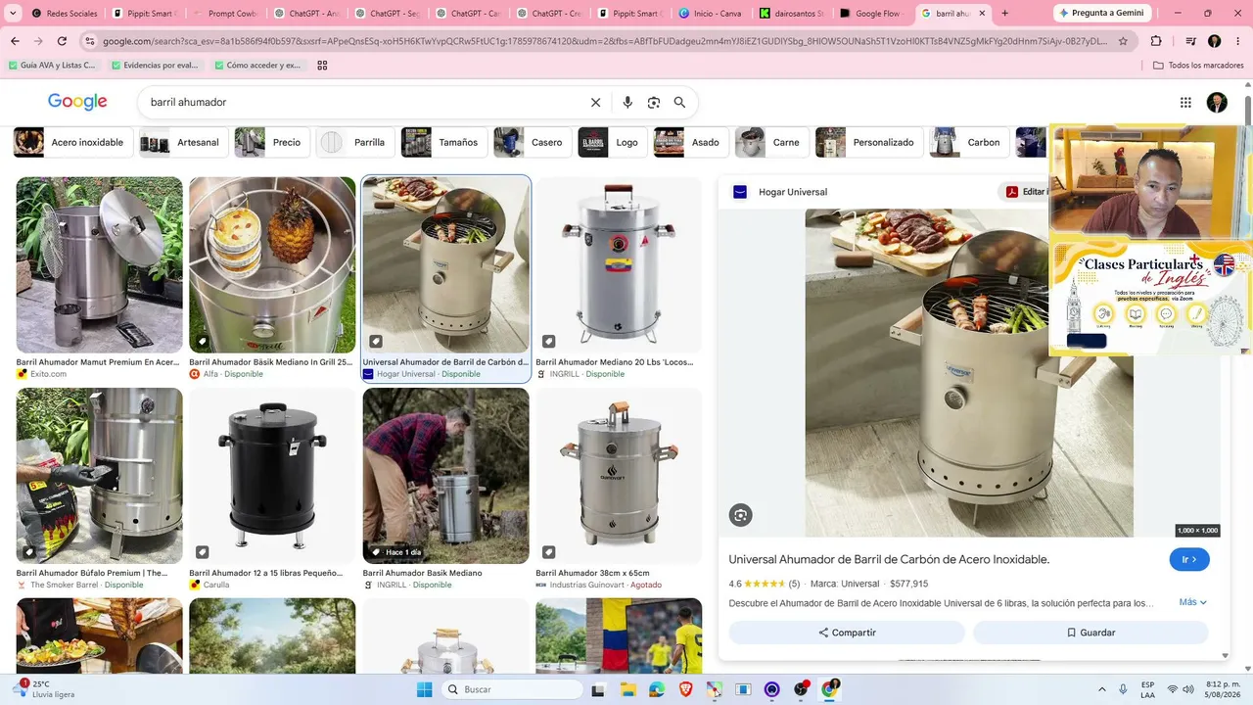Start voice search with the microphone icon
The height and width of the screenshot is (705, 1253).
[x=627, y=102]
